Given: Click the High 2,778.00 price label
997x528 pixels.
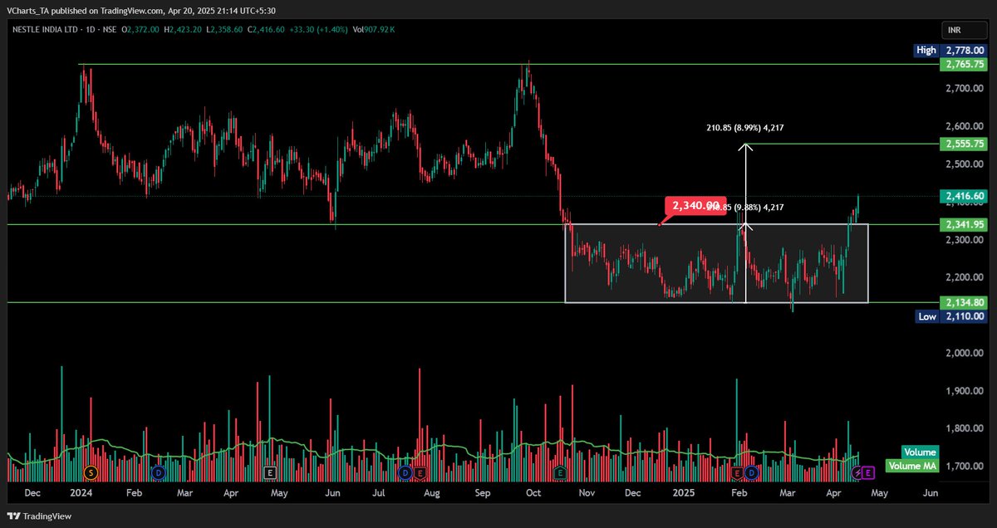Looking at the screenshot, I should 950,51.
